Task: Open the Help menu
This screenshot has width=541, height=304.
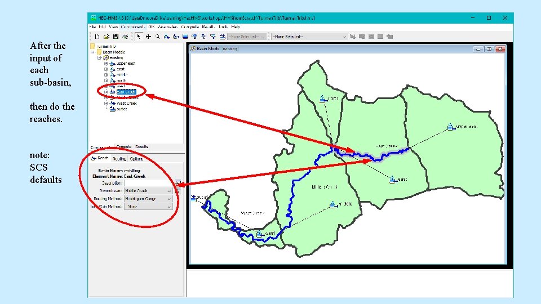Action: click(236, 27)
